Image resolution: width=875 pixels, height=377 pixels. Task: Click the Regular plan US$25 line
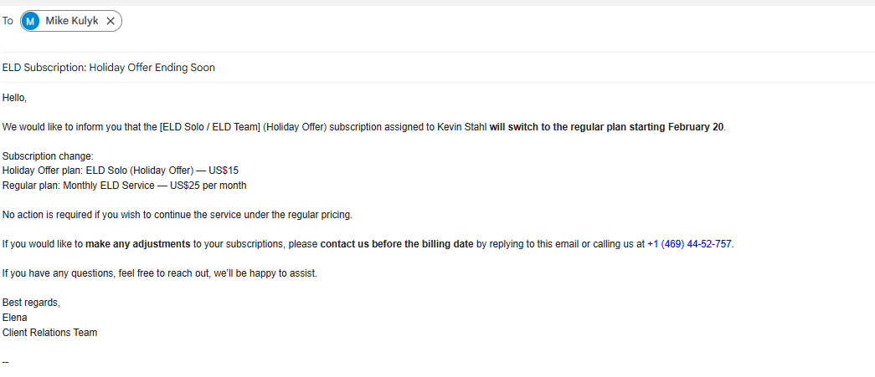pyautogui.click(x=124, y=186)
